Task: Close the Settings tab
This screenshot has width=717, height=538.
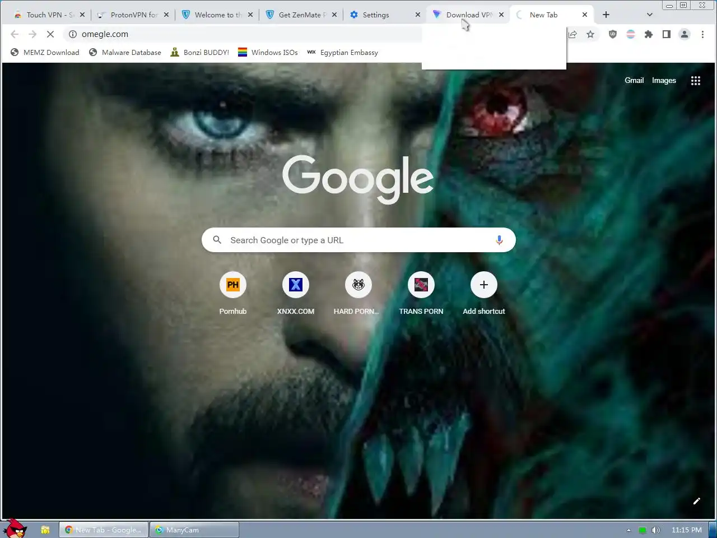Action: 418,15
